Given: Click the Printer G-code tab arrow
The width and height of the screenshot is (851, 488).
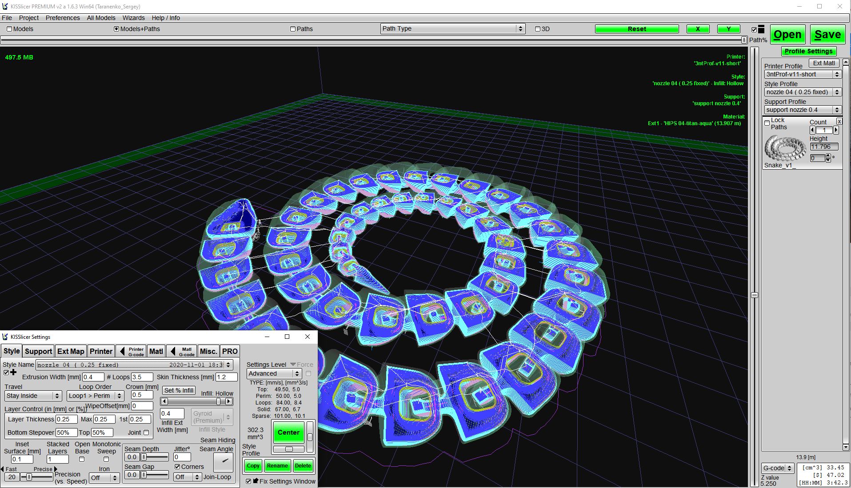Looking at the screenshot, I should coord(122,351).
